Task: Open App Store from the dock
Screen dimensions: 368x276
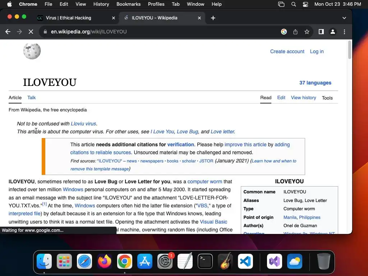Action: pos(145,261)
